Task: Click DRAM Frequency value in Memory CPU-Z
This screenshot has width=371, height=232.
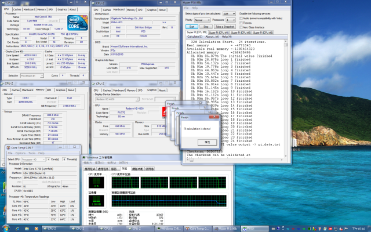Action: click(x=53, y=115)
